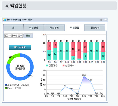118x106 pixels.
Task: Minimize the SmartBackup window
Action: coord(101,20)
